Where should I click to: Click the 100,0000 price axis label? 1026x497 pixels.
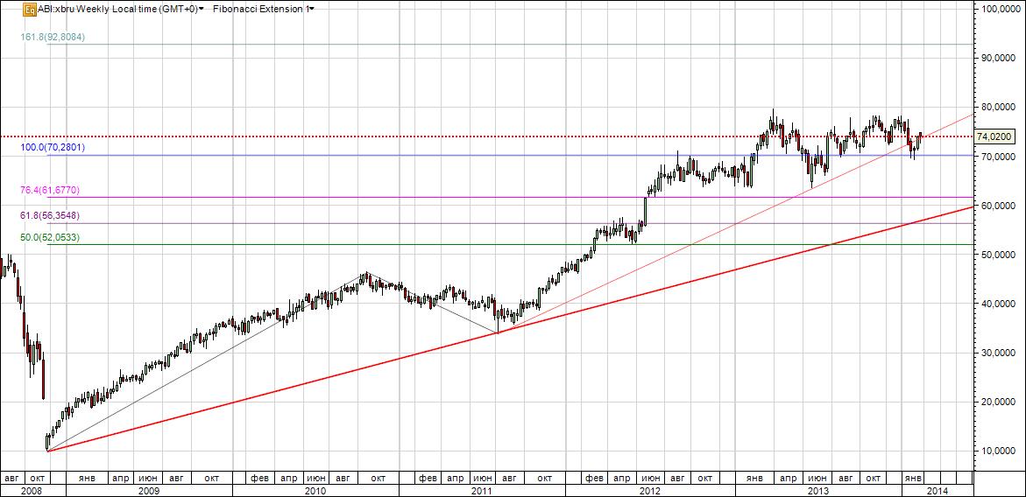[1001, 9]
